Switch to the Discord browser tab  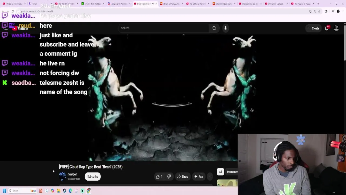(119, 4)
